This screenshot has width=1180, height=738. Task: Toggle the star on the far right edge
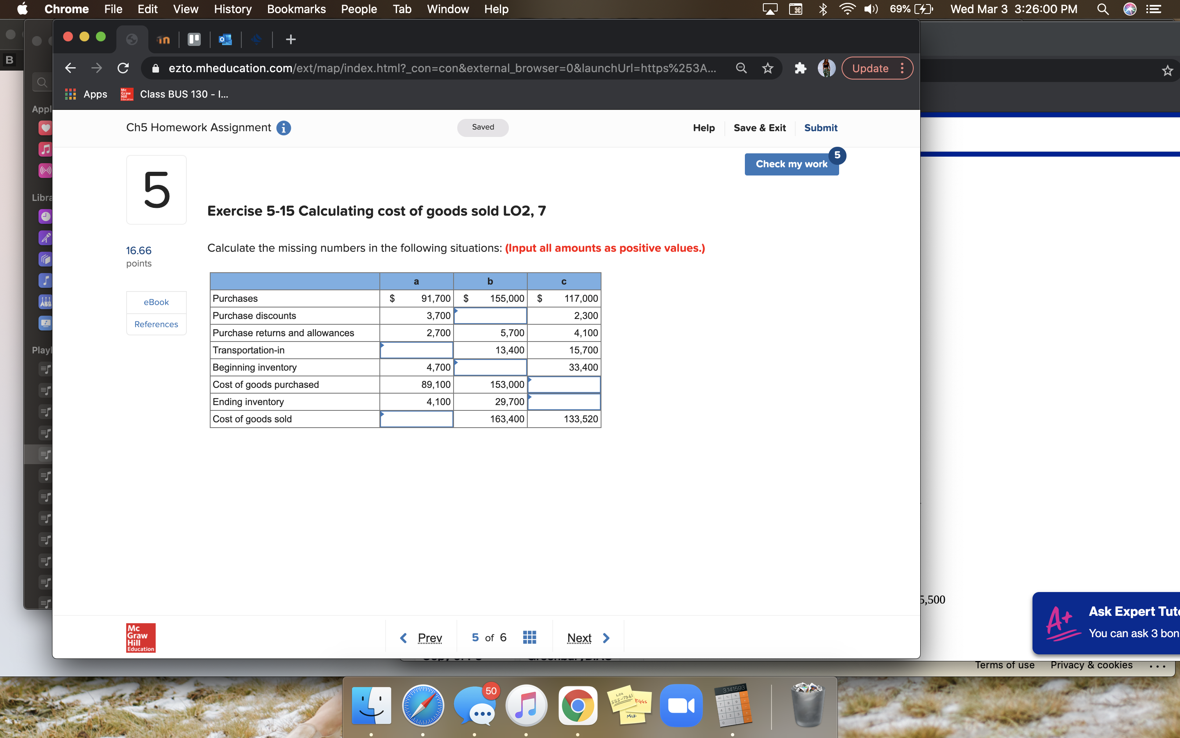pyautogui.click(x=1167, y=71)
